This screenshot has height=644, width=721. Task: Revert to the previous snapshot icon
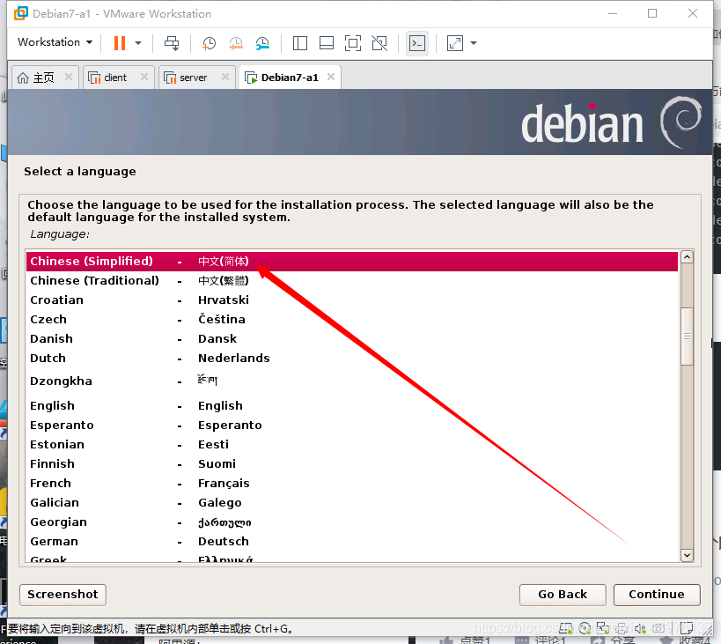pyautogui.click(x=236, y=43)
